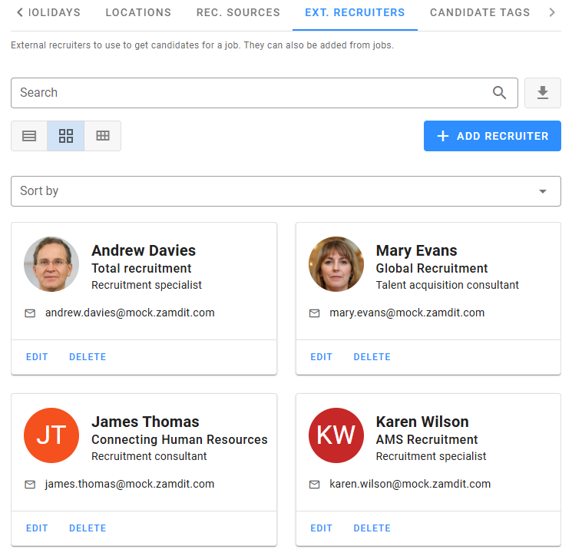
Task: Edit Karen Wilson recruiter
Action: (322, 528)
